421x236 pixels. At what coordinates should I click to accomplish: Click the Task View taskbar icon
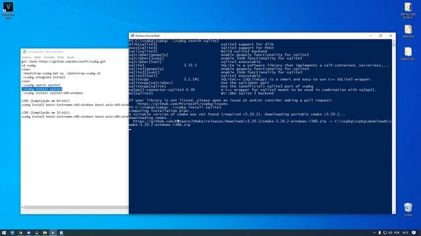pyautogui.click(x=12, y=233)
